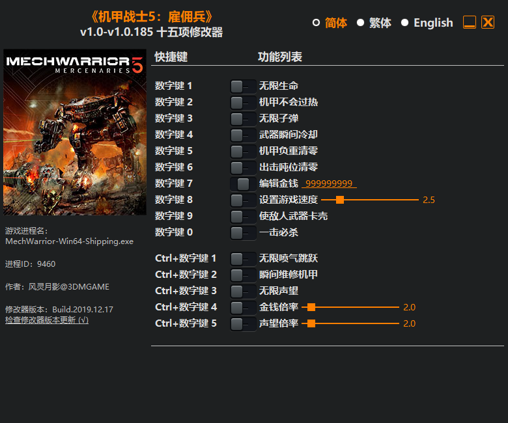This screenshot has height=423, width=508.
Task: Click the 编辑金钱 apply button
Action: [243, 184]
